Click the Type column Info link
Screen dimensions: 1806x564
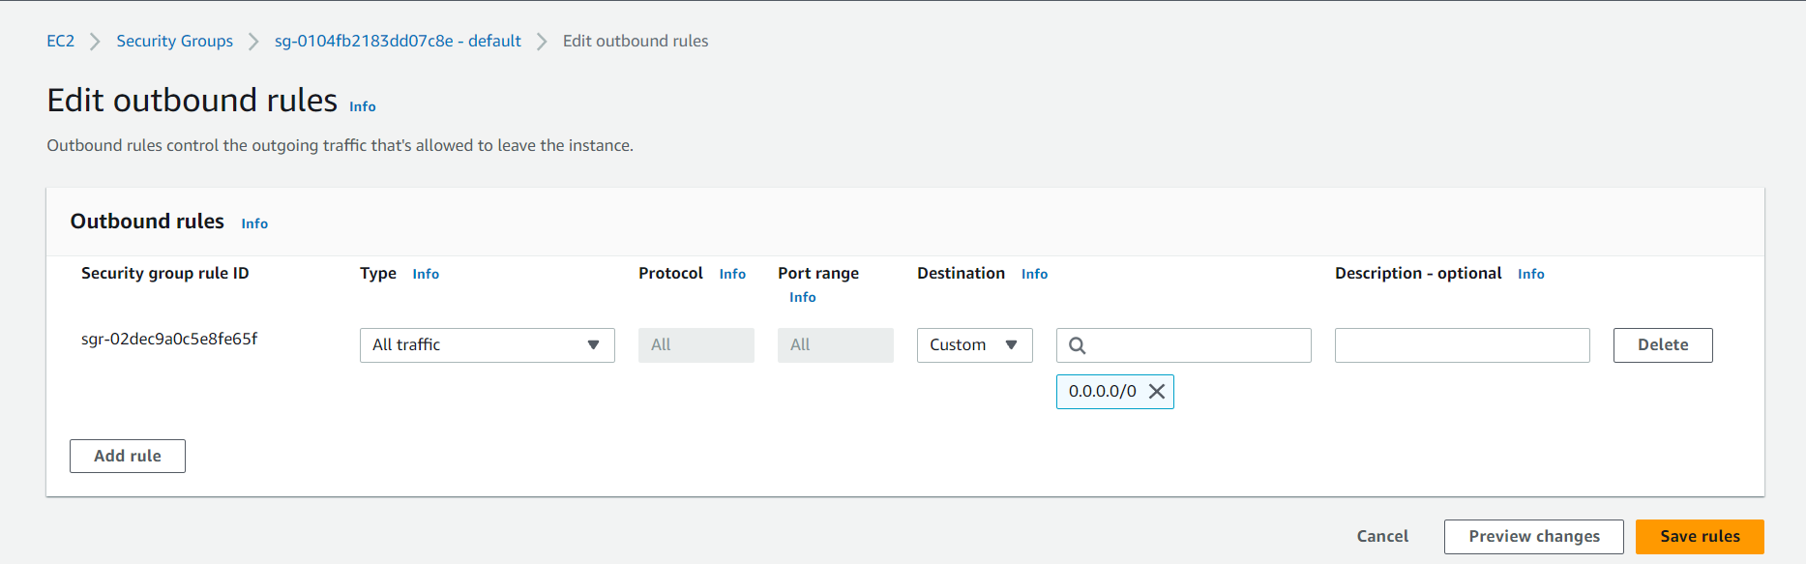coord(426,274)
